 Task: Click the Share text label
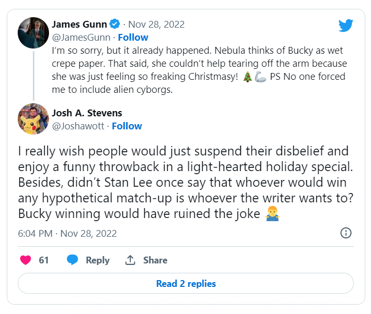click(155, 260)
